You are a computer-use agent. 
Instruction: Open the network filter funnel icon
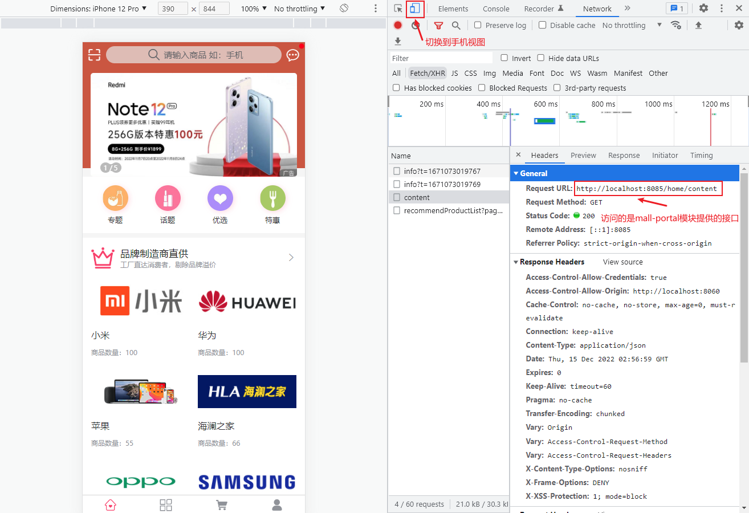click(x=438, y=25)
